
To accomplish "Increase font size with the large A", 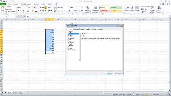I will [35, 8].
